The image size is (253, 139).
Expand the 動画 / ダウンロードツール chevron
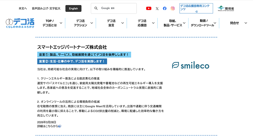tap(215, 23)
